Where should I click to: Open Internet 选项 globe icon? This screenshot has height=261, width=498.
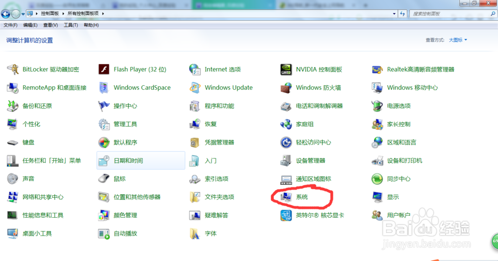(x=195, y=69)
